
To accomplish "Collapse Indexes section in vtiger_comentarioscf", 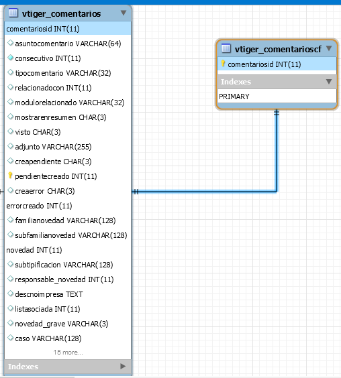I will 329,81.
